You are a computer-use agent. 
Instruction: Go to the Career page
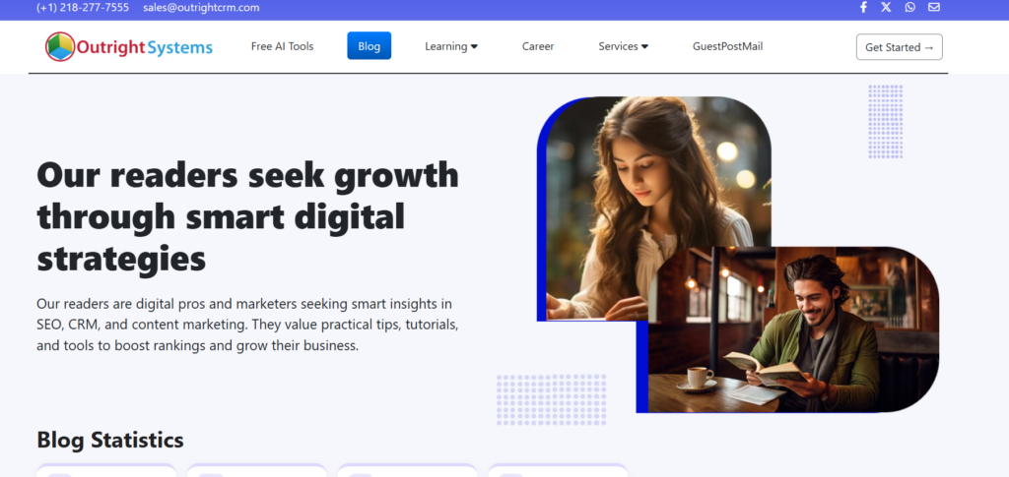538,46
